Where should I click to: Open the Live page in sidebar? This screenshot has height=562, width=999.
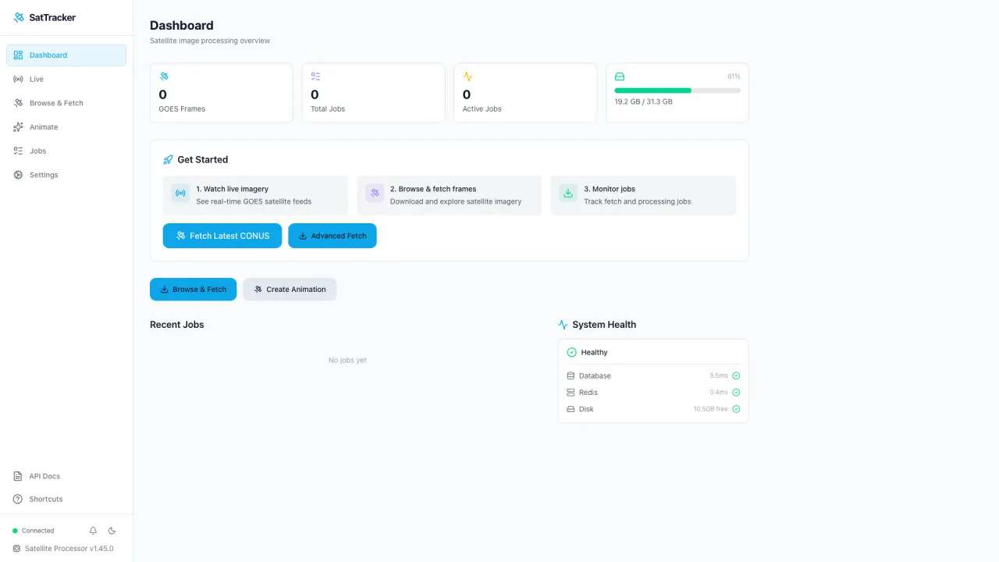pos(66,79)
